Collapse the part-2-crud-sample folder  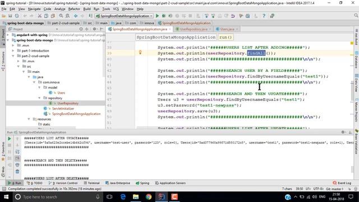pos(13,56)
